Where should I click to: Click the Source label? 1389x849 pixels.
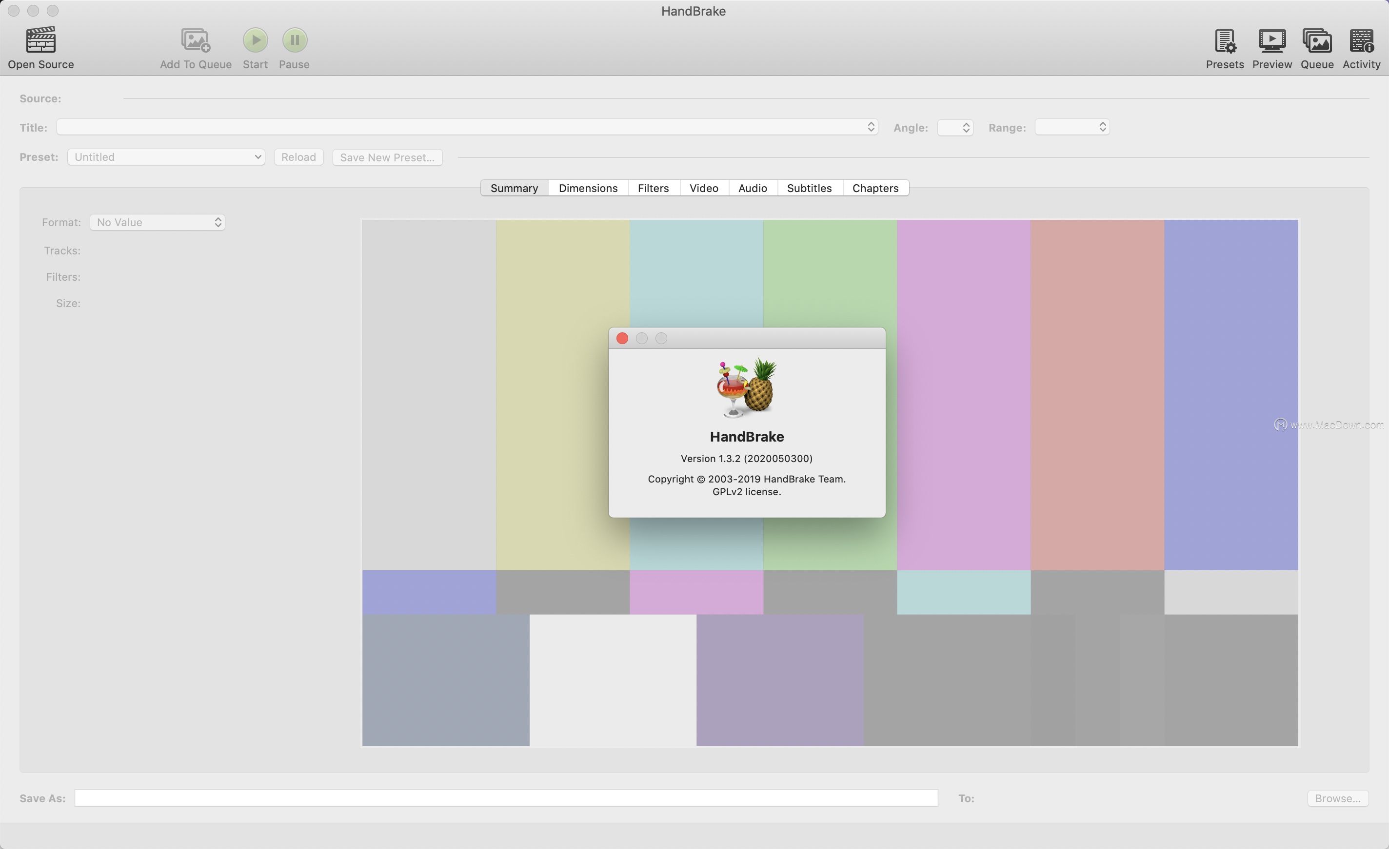tap(40, 98)
